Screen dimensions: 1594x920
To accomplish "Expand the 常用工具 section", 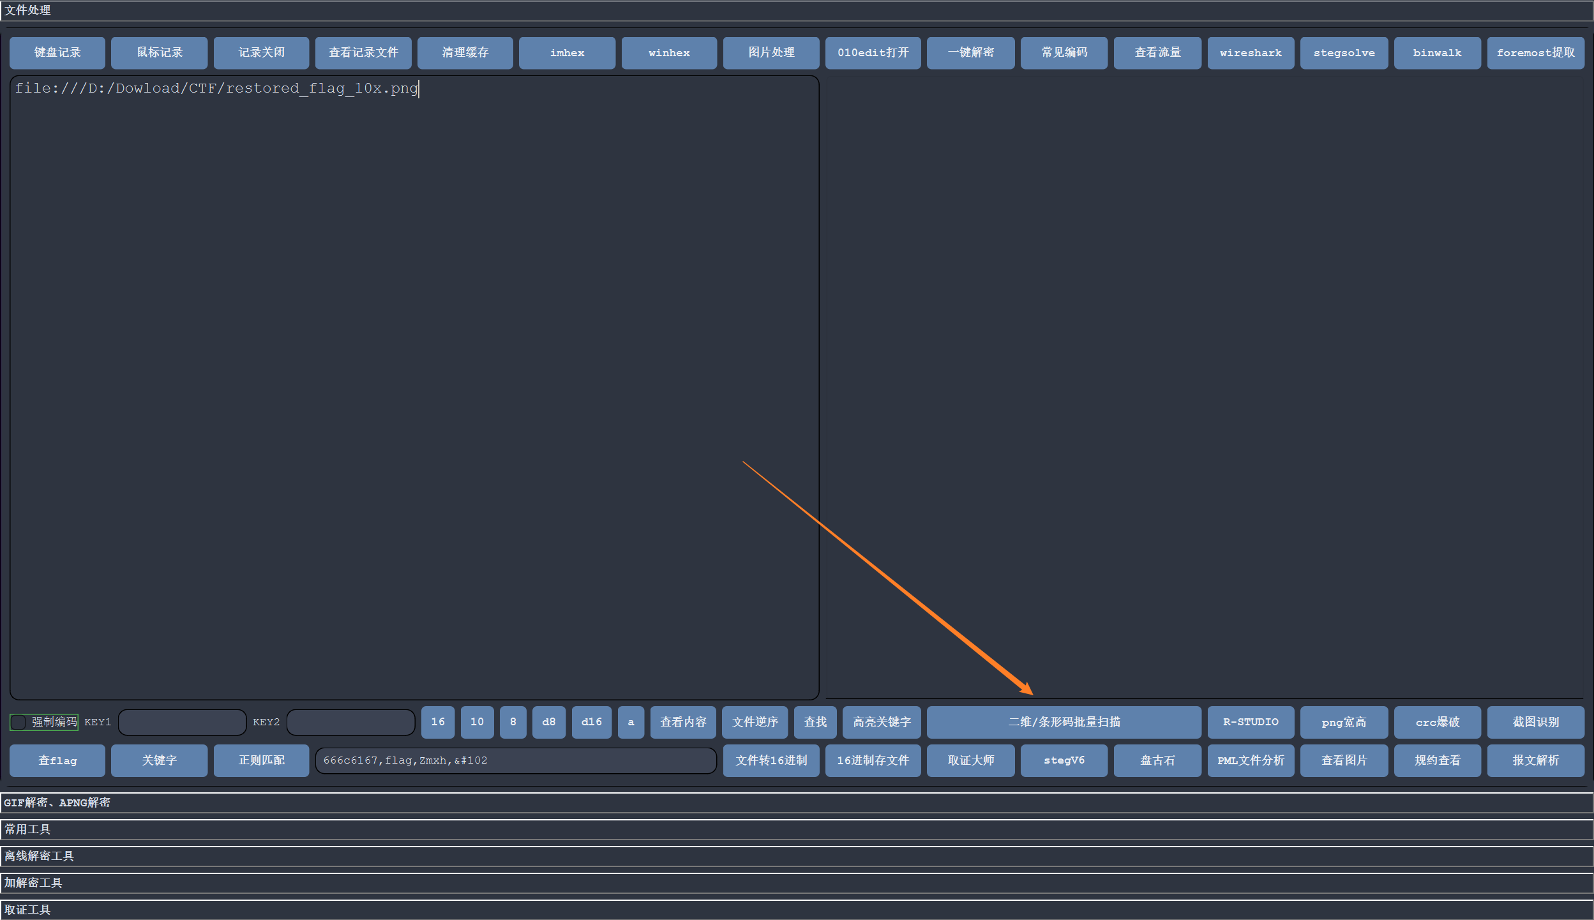I will [x=797, y=829].
